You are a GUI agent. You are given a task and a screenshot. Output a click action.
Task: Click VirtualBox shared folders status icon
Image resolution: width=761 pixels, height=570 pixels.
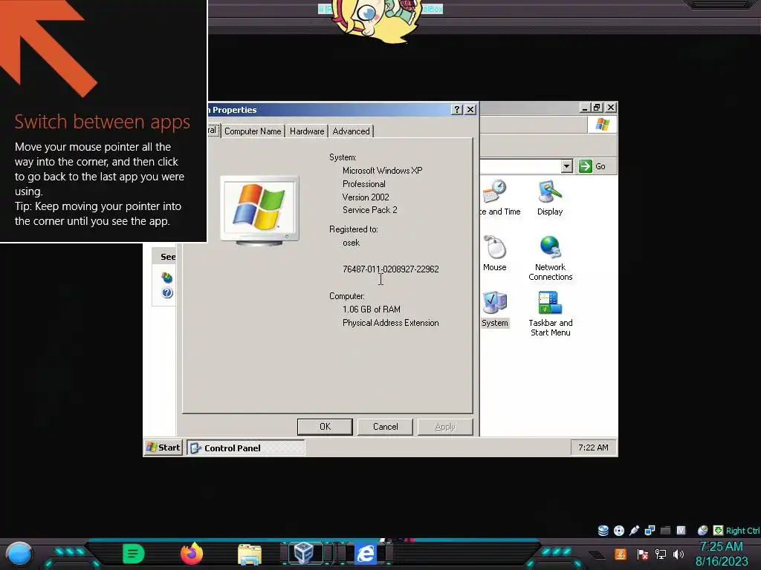pos(665,530)
